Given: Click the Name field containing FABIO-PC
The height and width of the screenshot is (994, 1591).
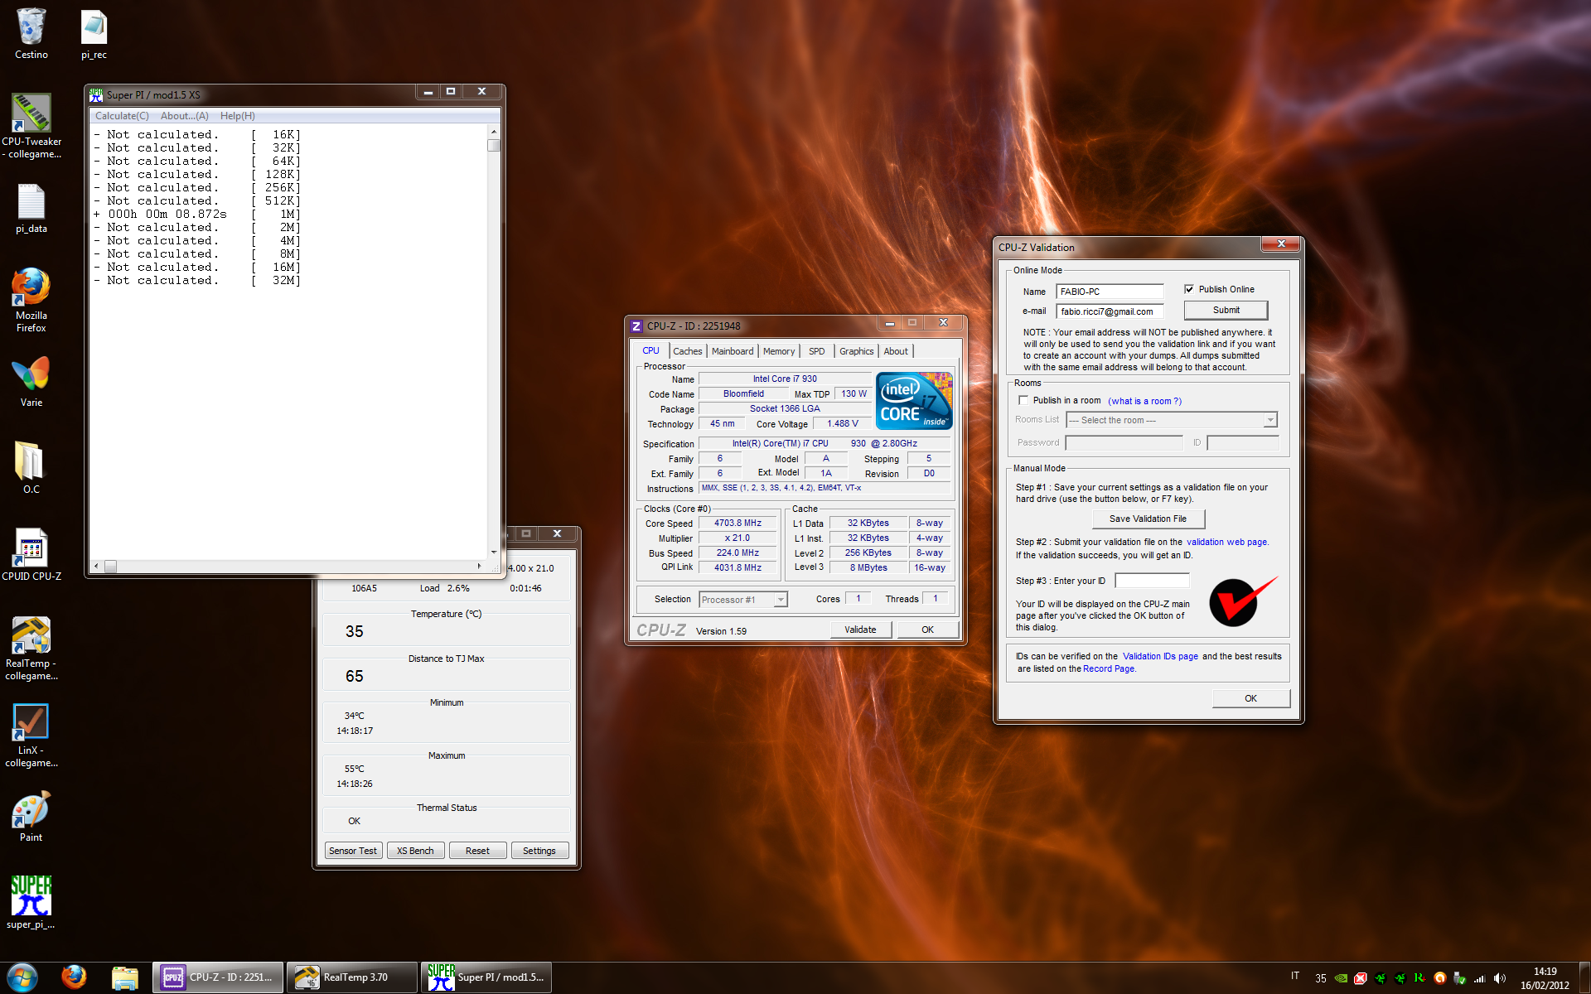Looking at the screenshot, I should point(1110,292).
